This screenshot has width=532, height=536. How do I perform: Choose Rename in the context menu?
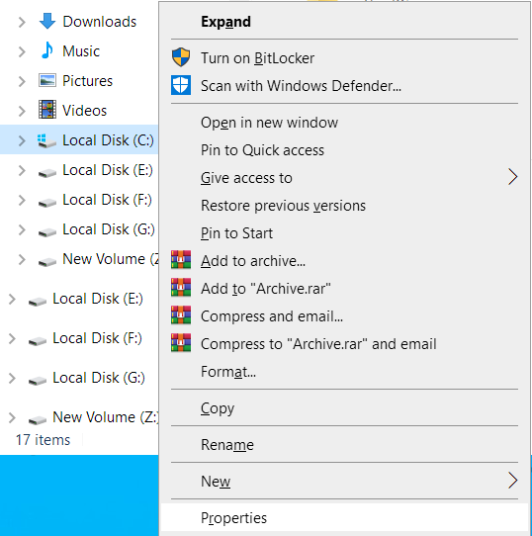[x=345, y=445]
